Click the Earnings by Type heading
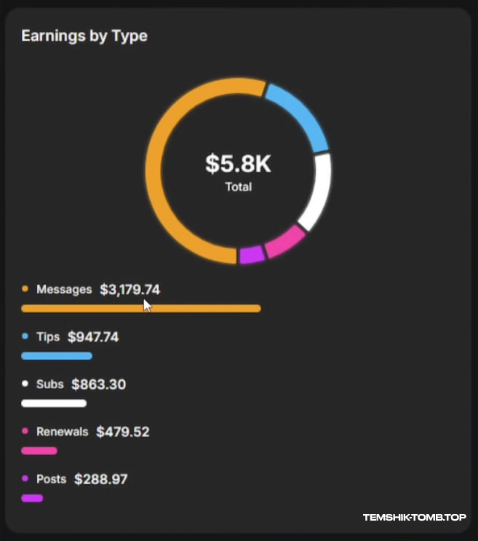478x541 pixels. point(84,36)
